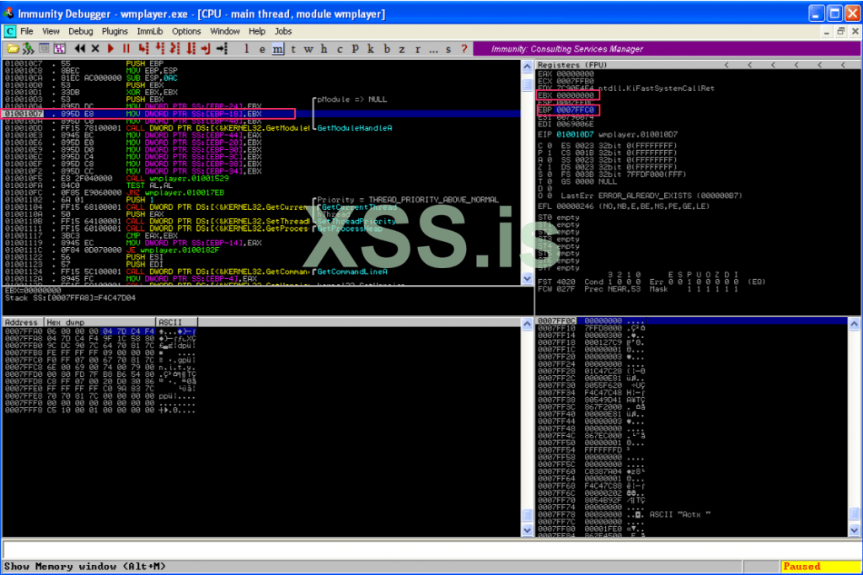Run the program with red play icon
This screenshot has width=863, height=575.
click(x=111, y=49)
